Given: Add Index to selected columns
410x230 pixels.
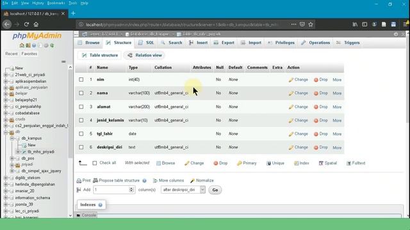Looking at the screenshot, I should (x=302, y=163).
